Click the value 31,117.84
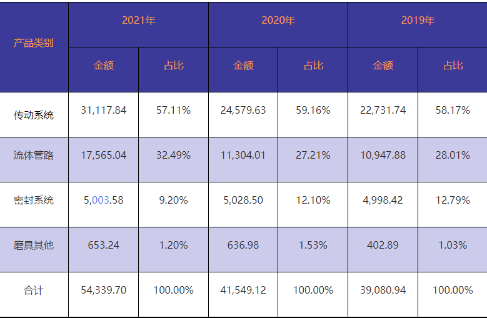Image resolution: width=487 pixels, height=318 pixels. (x=103, y=110)
